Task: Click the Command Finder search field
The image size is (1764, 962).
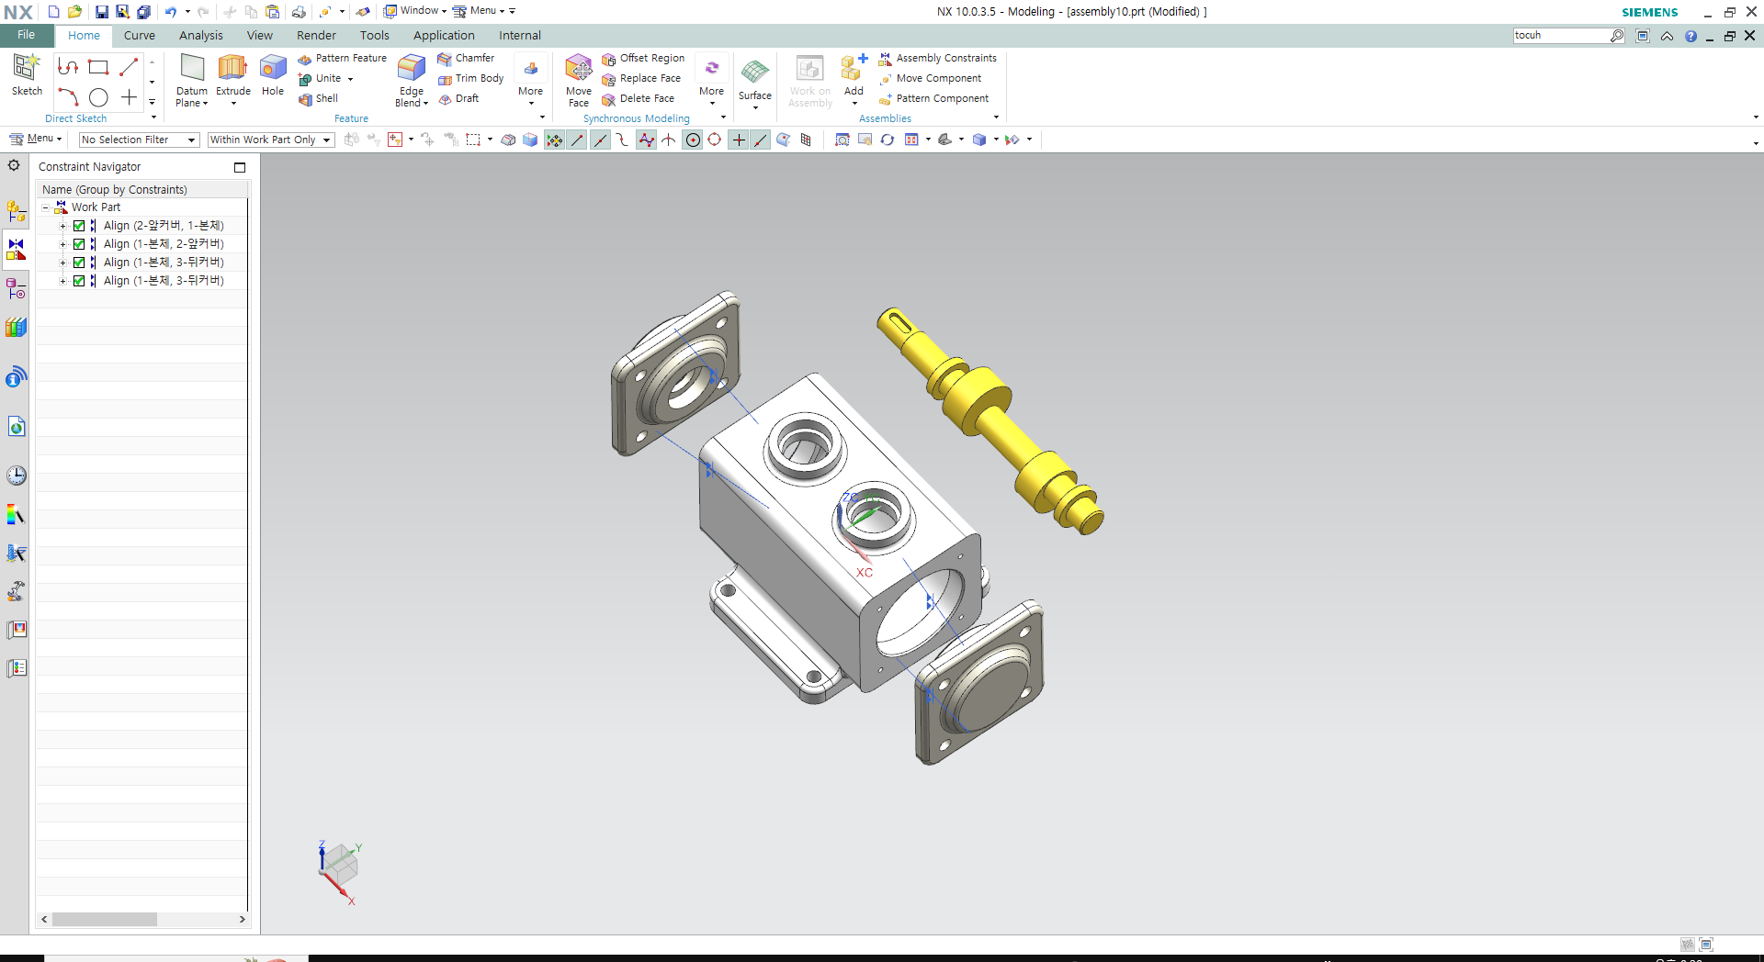Action: point(1561,36)
